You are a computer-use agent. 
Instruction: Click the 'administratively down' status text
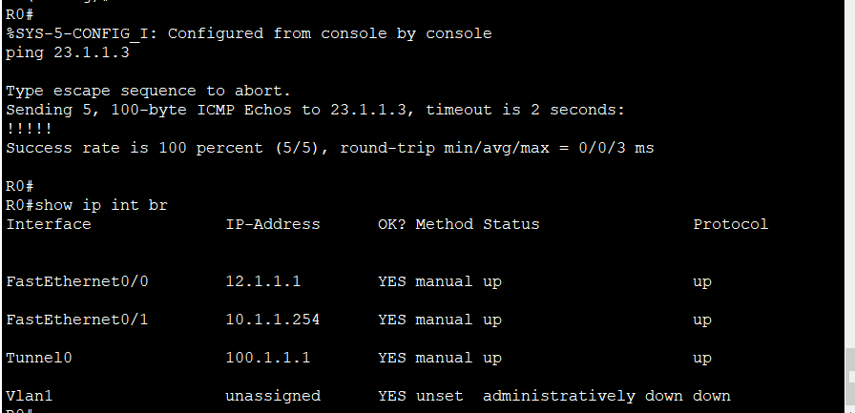click(x=582, y=396)
